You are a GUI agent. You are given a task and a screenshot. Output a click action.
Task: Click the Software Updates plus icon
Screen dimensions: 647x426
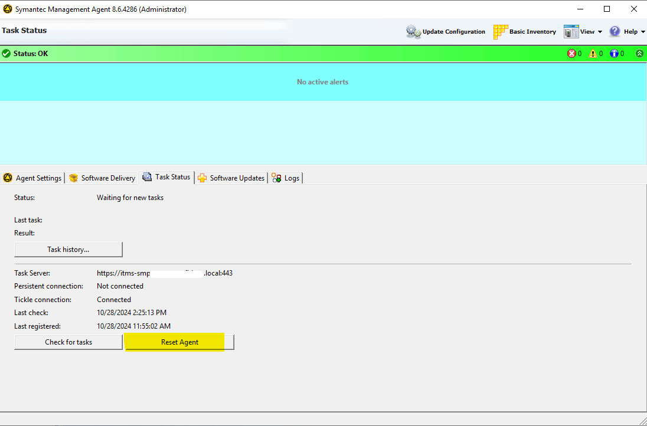click(202, 178)
